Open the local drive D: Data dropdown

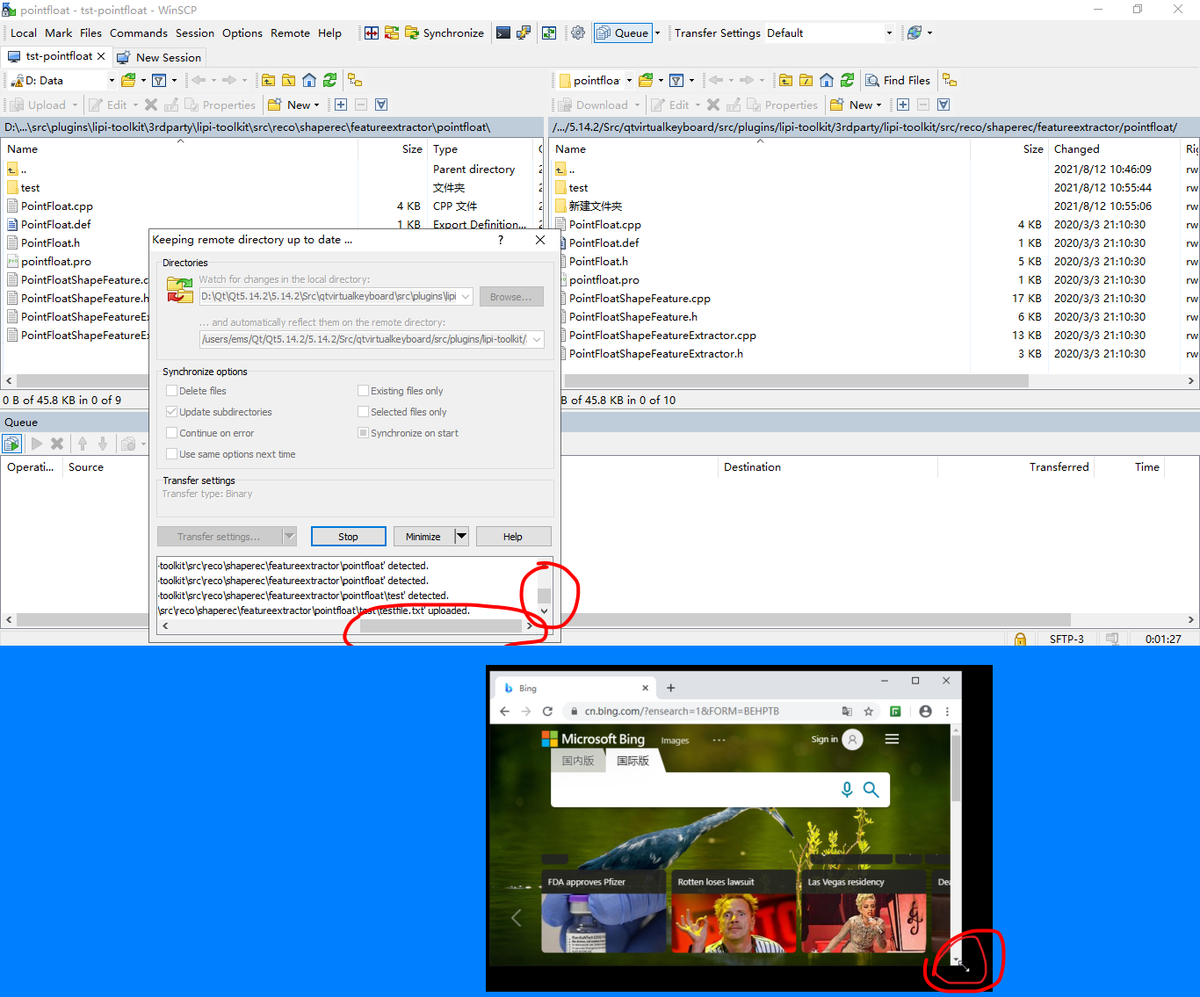click(x=112, y=80)
